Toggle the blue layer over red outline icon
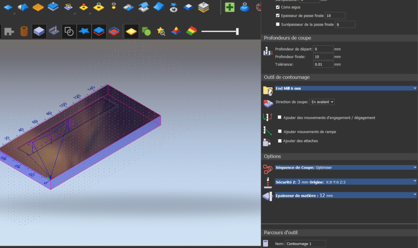The height and width of the screenshot is (248, 418). click(99, 31)
